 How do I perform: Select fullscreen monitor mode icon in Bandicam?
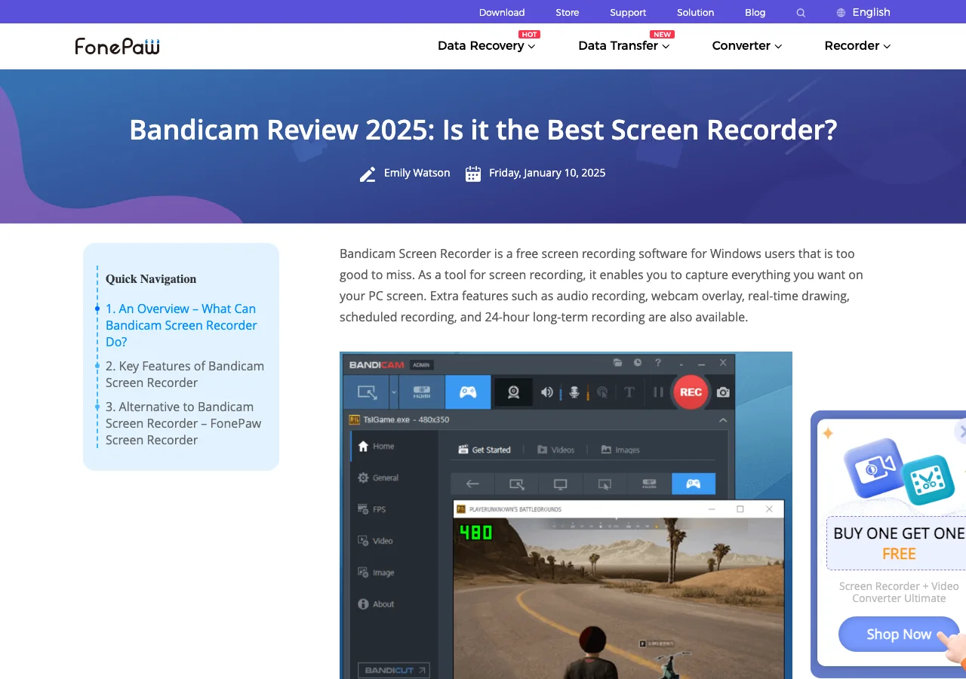[561, 484]
